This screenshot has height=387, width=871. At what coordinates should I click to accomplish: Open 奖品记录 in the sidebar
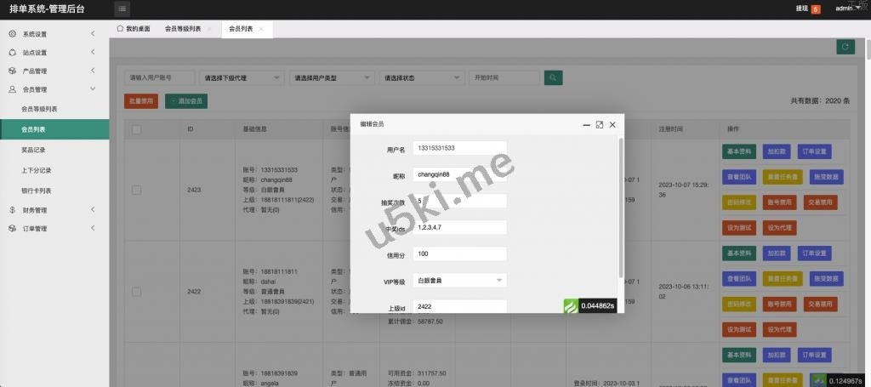[x=33, y=149]
